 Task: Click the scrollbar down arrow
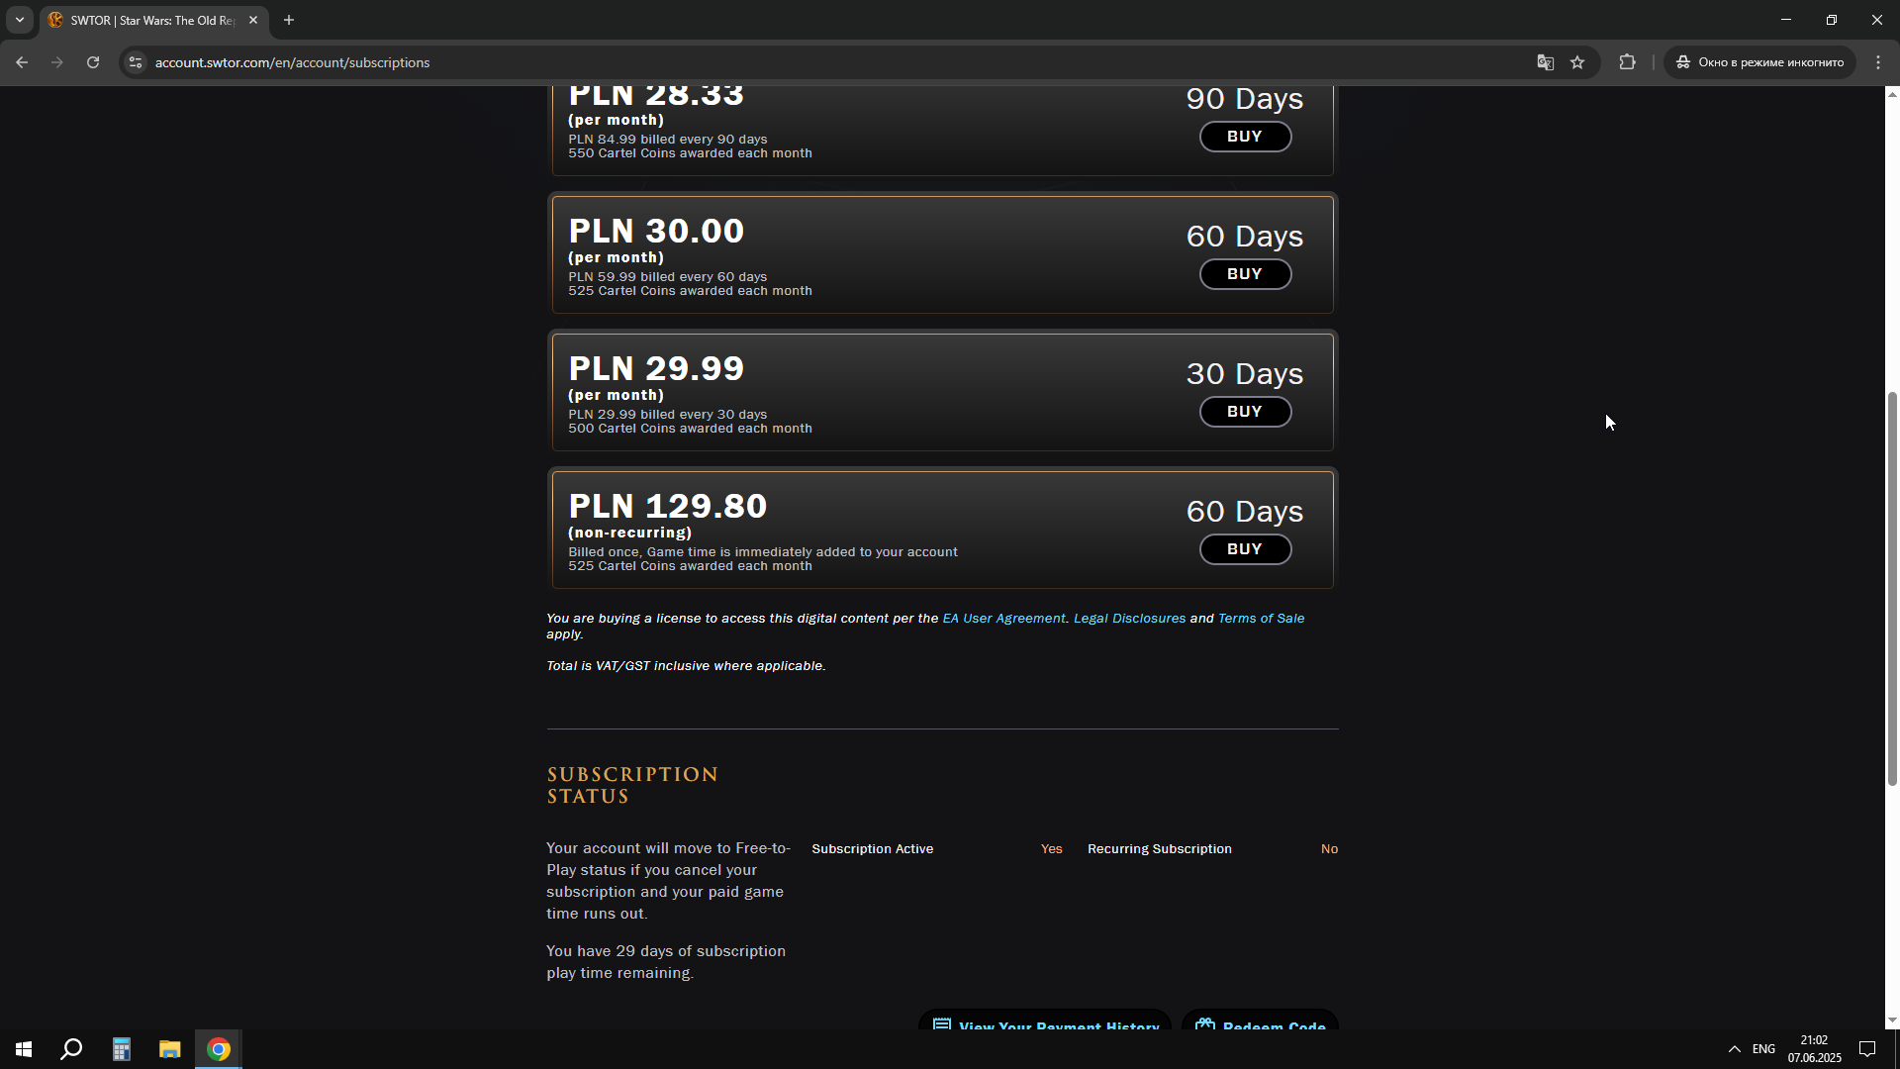coord(1892,1020)
